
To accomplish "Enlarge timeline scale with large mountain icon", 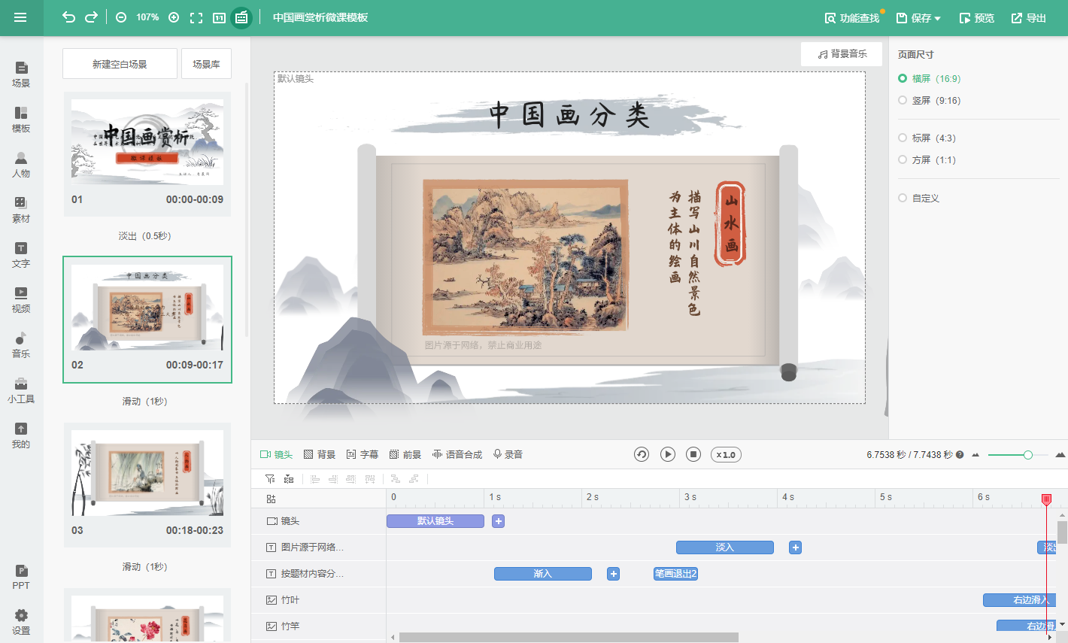I will pyautogui.click(x=1060, y=454).
